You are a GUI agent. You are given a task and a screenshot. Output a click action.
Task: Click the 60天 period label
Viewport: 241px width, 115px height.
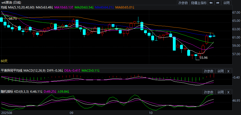(4, 61)
